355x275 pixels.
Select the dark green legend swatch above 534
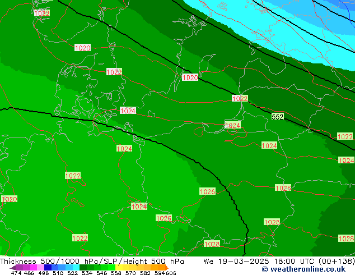pyautogui.click(x=83, y=267)
